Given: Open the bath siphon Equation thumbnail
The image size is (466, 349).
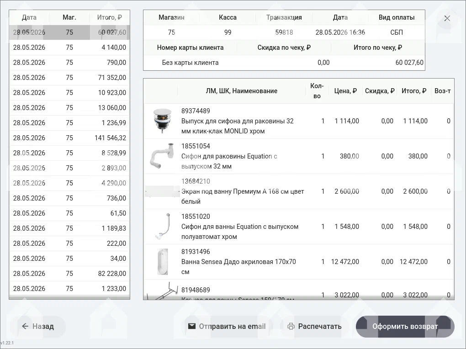Looking at the screenshot, I should pos(162,227).
